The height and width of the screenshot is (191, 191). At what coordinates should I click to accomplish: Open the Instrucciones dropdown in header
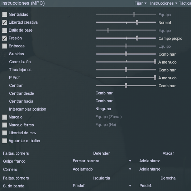click(x=163, y=3)
